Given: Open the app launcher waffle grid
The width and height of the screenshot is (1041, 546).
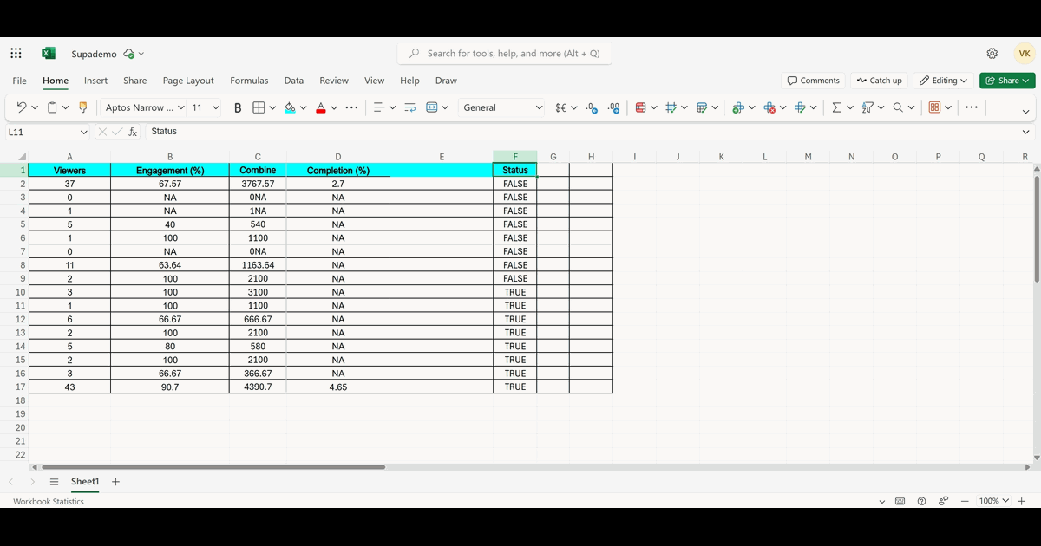Looking at the screenshot, I should 16,54.
